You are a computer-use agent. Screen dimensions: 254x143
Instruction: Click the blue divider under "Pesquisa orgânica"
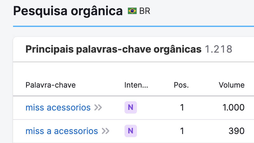coord(134,26)
